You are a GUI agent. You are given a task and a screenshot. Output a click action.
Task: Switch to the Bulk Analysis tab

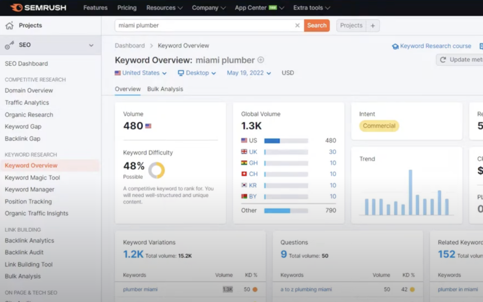pos(165,89)
